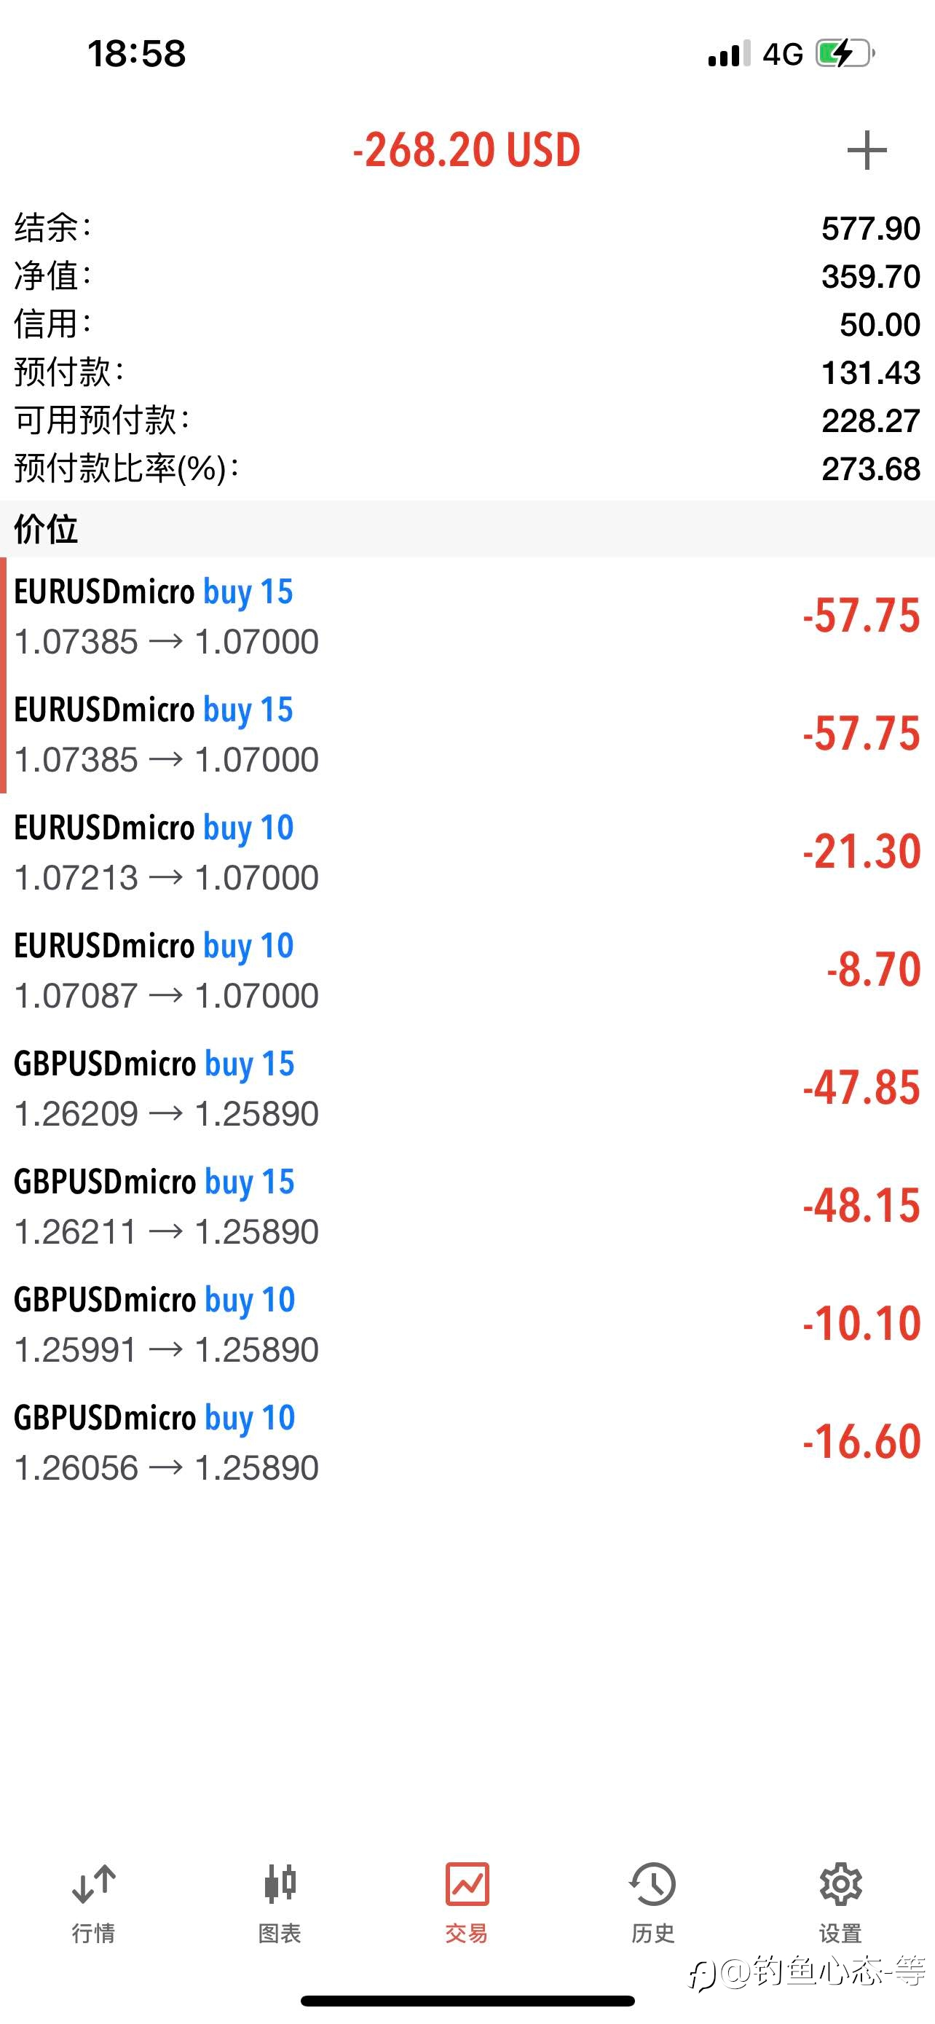This screenshot has height=2024, width=935.
Task: Tap the -268.20 USD total profit header
Action: (467, 149)
